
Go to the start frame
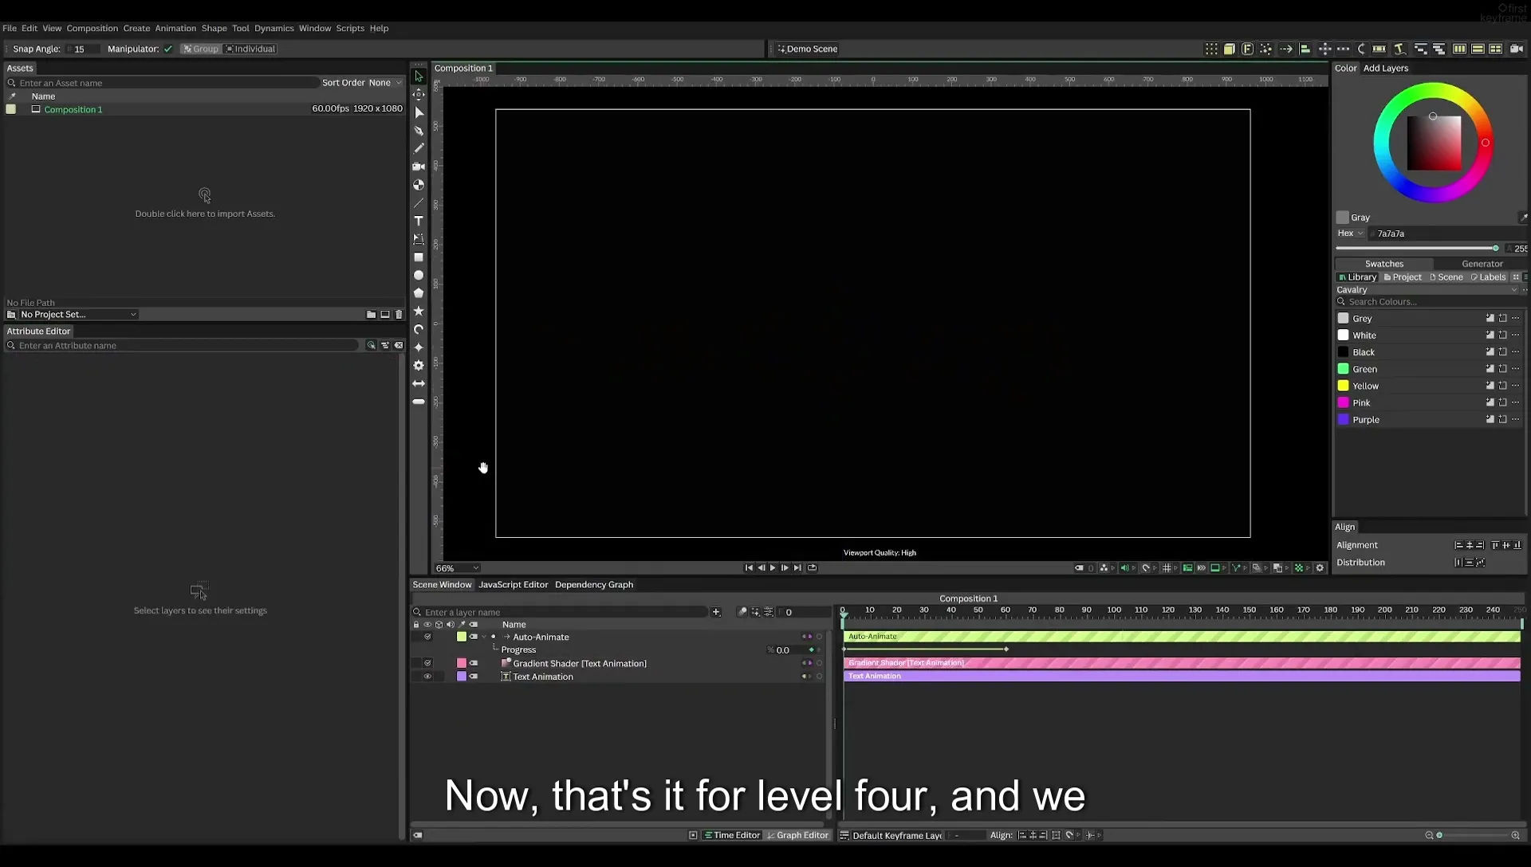pyautogui.click(x=749, y=568)
